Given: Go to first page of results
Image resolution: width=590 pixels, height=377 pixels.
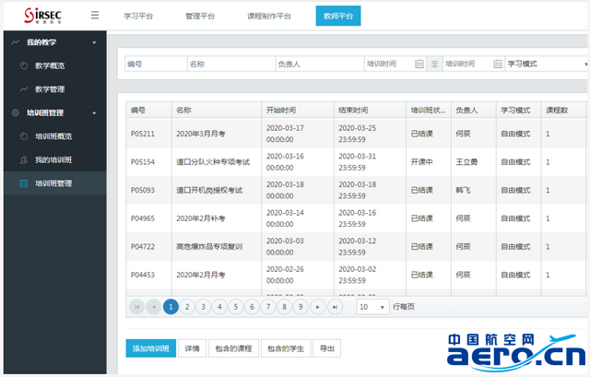Looking at the screenshot, I should pyautogui.click(x=137, y=307).
